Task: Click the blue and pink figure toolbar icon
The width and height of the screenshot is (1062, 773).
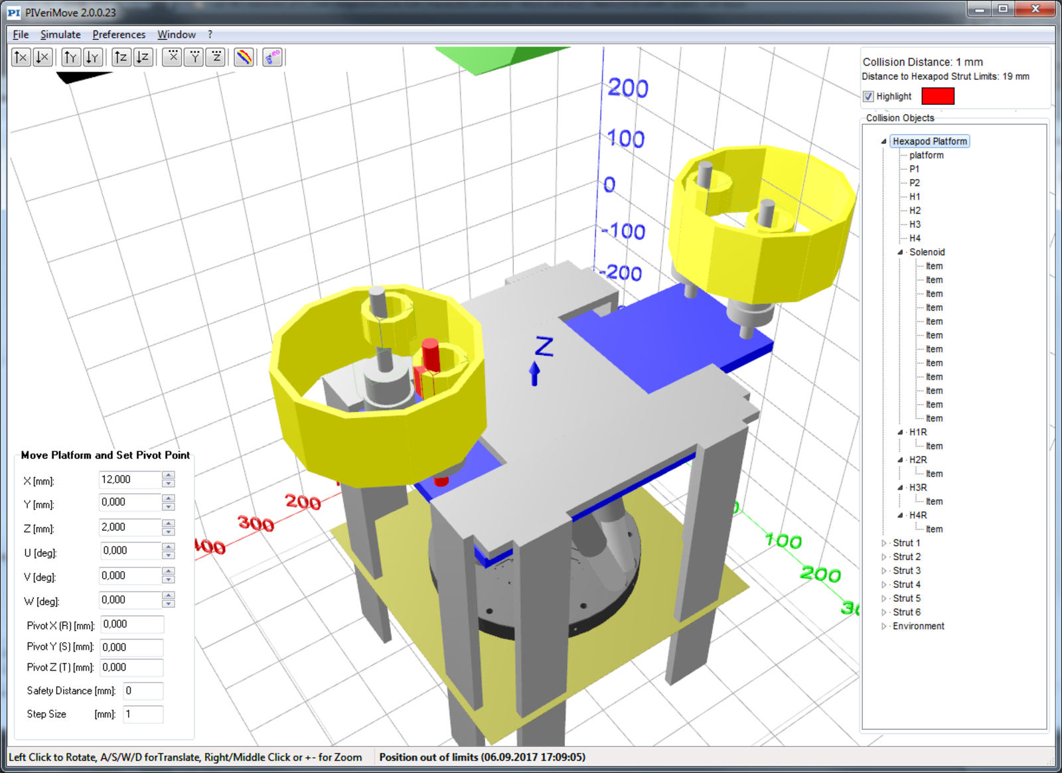Action: pyautogui.click(x=272, y=58)
